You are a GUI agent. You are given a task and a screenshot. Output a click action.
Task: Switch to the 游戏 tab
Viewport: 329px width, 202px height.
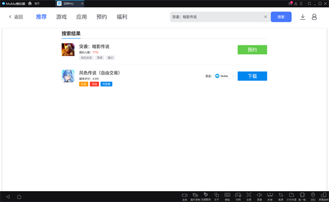point(61,17)
